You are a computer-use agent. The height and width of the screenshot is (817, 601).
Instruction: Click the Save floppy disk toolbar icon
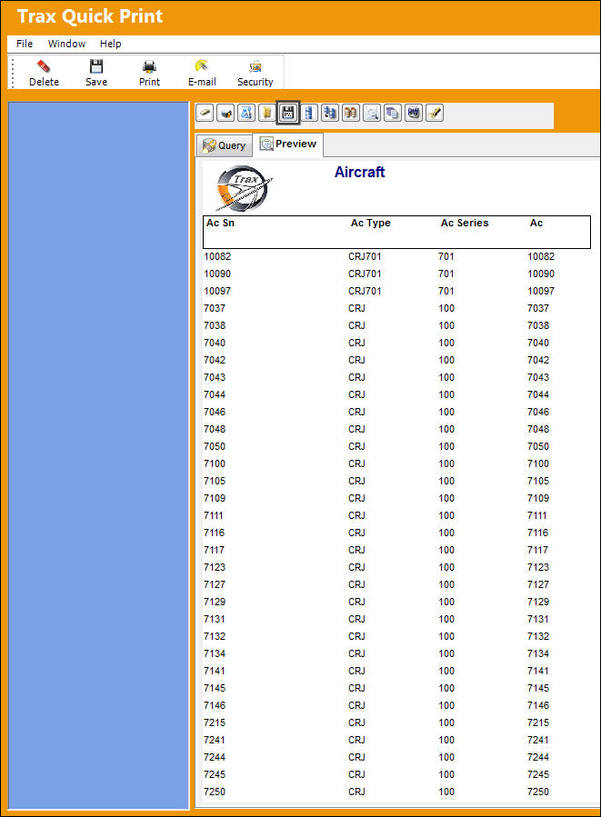click(96, 66)
